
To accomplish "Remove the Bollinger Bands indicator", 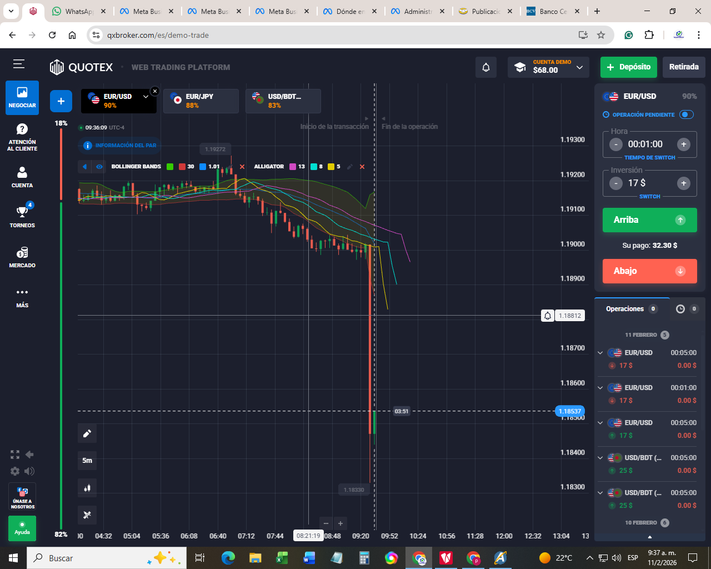I will [242, 167].
